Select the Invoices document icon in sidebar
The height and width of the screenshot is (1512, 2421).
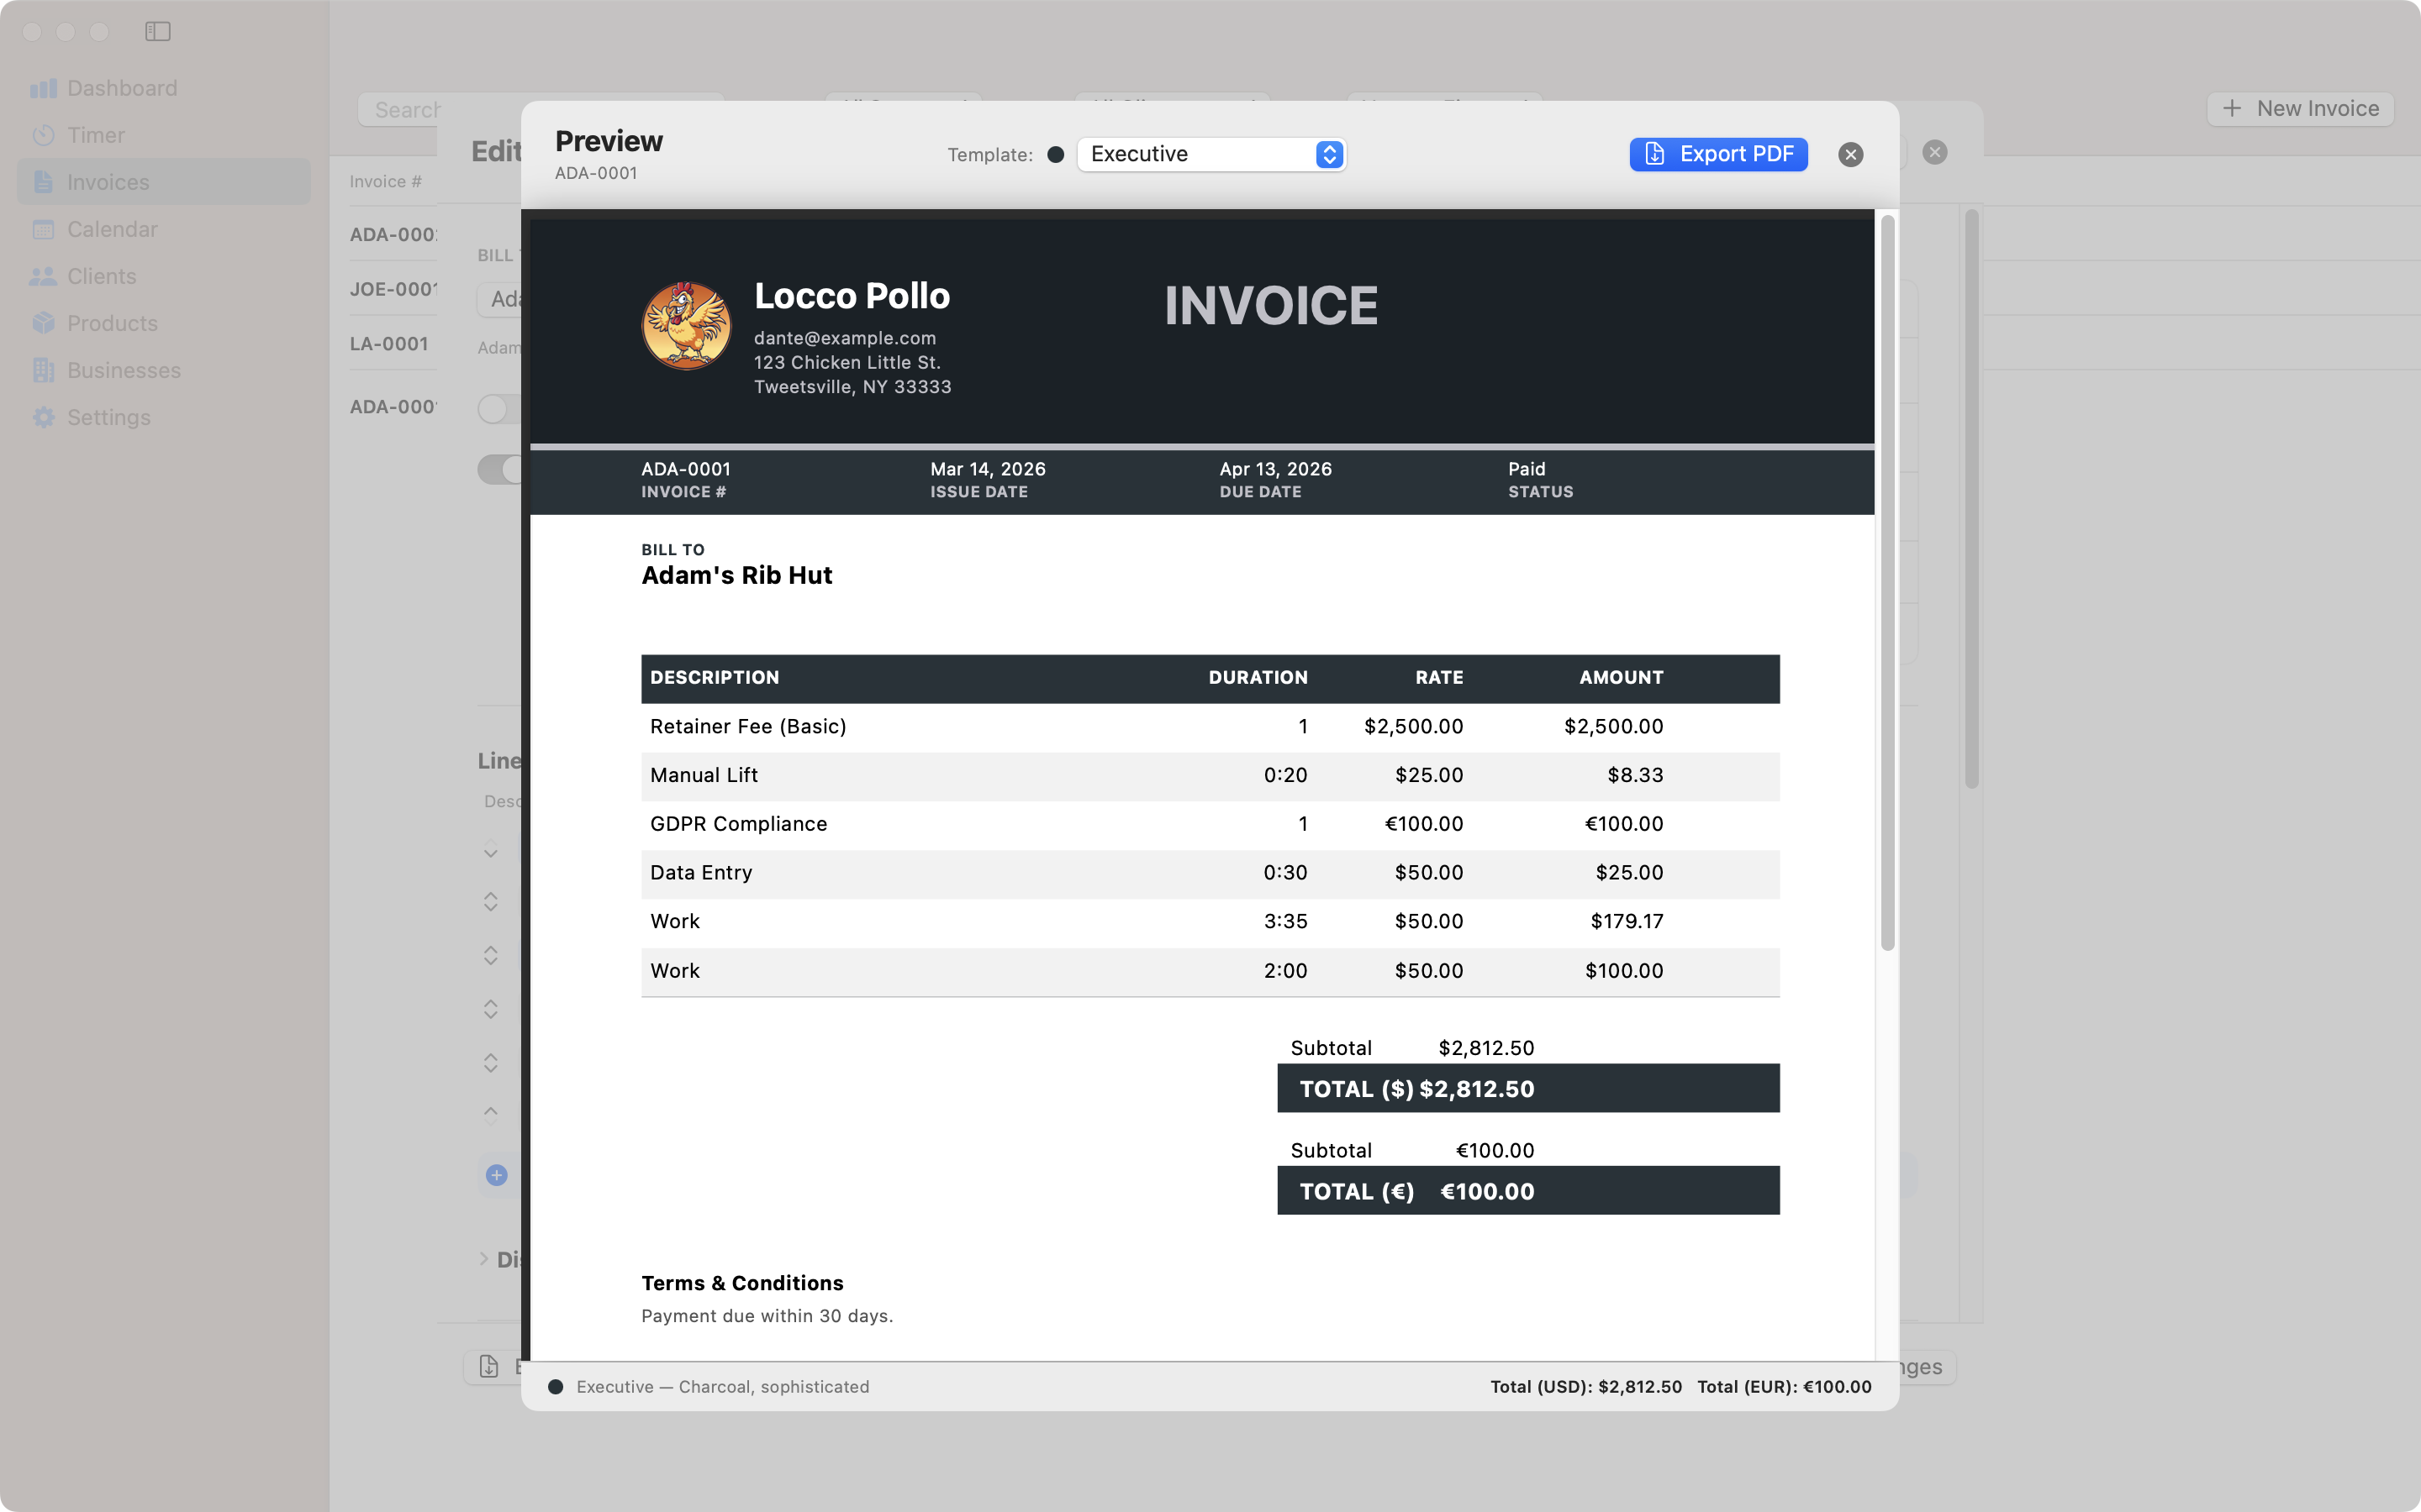pos(43,182)
